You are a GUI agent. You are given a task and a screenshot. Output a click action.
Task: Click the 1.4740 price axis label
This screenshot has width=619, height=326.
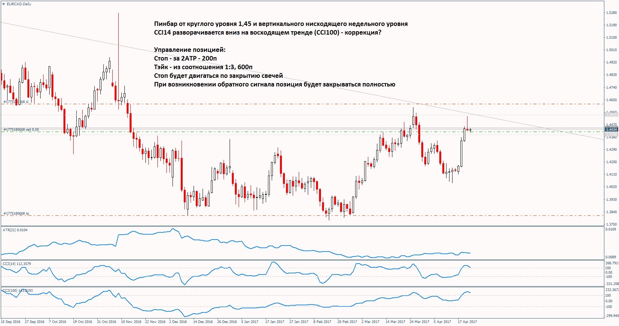tap(612, 87)
